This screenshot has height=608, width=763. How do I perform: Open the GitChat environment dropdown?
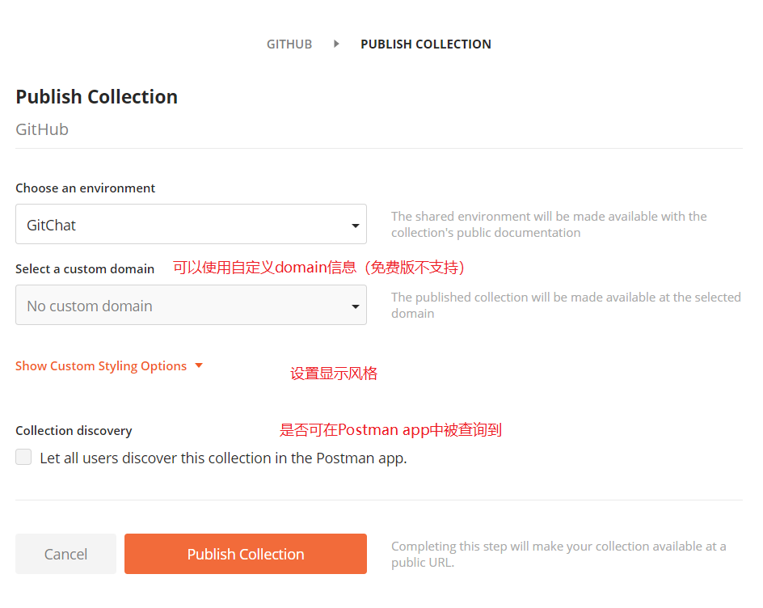click(x=191, y=224)
